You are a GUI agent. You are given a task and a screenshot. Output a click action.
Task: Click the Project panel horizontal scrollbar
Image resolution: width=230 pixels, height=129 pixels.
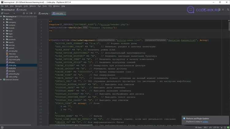pos(16,125)
